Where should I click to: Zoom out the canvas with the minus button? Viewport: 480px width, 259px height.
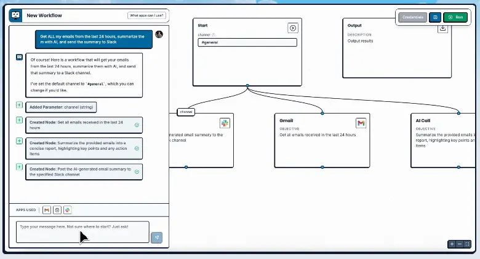460,244
